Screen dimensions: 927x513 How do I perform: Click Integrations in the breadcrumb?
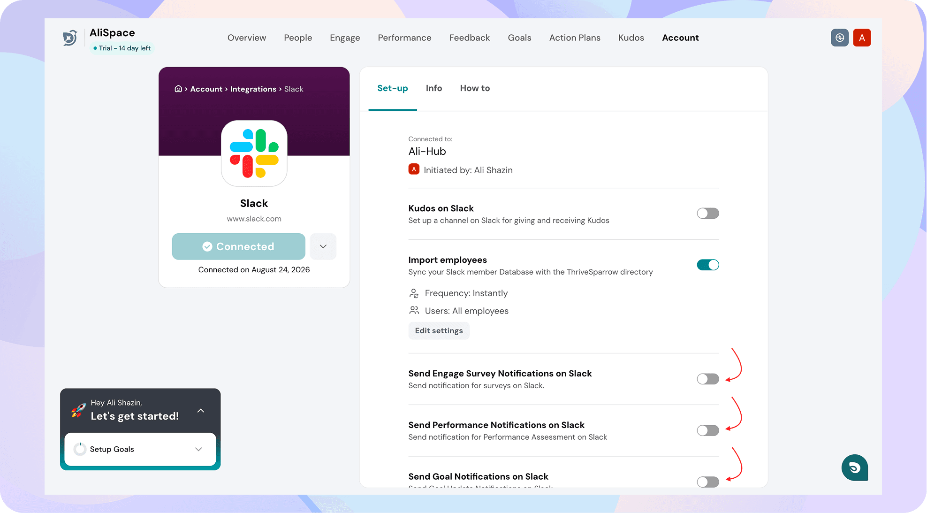coord(253,89)
